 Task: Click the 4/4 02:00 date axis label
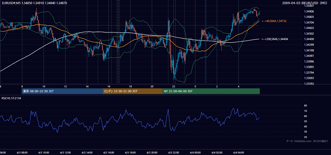pos(217,153)
